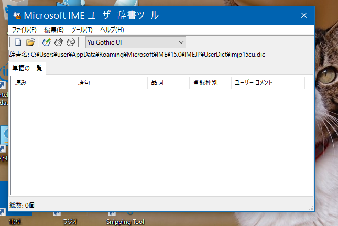The height and width of the screenshot is (226, 338).
Task: Click the IME dictionary tool title bar icon
Action: [x=17, y=15]
